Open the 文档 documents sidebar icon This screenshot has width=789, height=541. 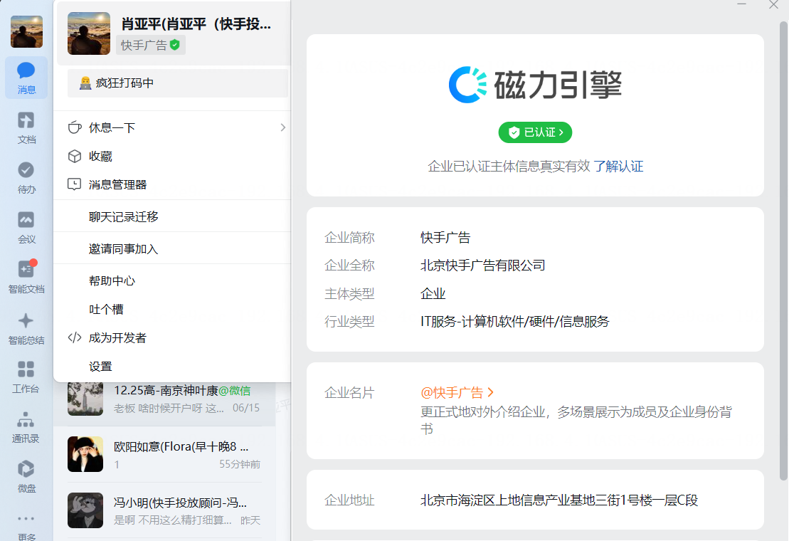click(x=26, y=127)
